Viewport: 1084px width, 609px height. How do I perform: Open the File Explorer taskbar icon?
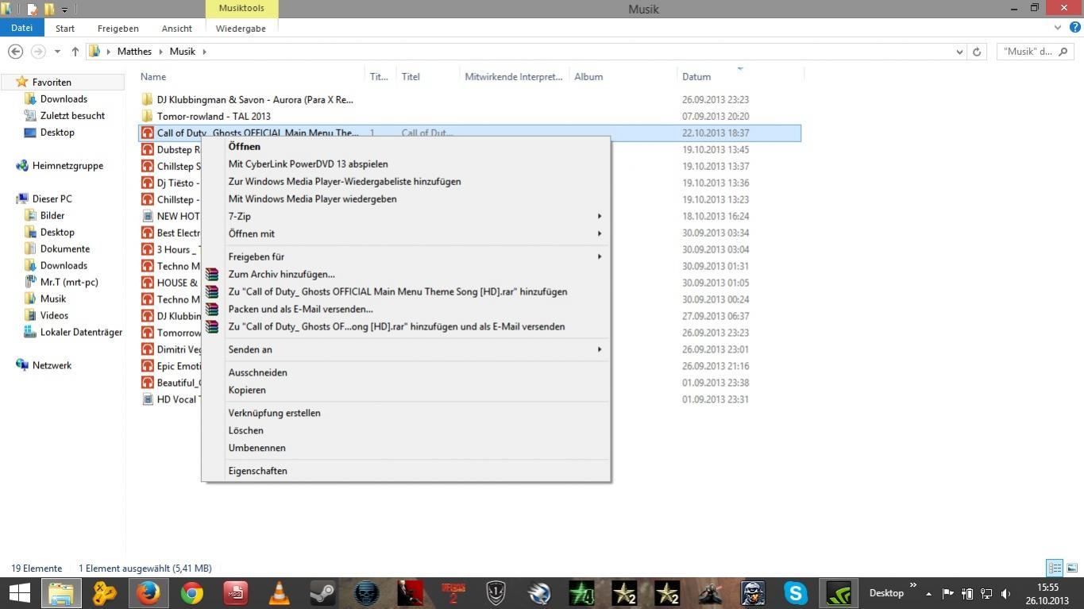click(61, 593)
